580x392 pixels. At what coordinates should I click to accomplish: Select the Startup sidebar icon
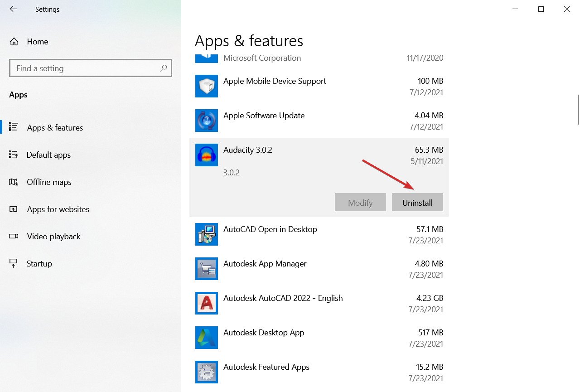click(x=13, y=263)
